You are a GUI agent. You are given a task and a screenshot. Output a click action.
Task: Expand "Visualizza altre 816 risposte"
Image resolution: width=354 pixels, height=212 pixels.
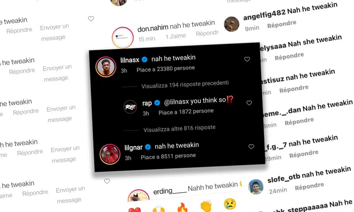[x=179, y=129]
